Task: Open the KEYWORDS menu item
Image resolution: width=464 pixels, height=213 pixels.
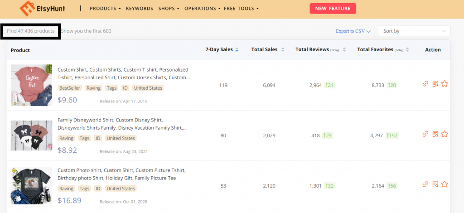Action: pos(139,9)
